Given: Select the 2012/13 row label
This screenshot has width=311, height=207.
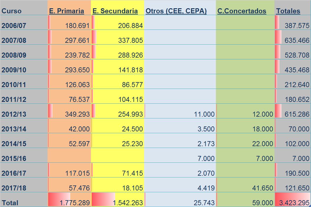Looking at the screenshot, I should tap(14, 114).
